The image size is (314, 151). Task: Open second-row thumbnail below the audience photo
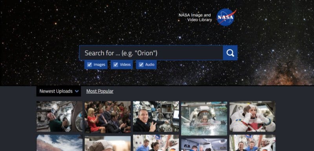(108, 144)
